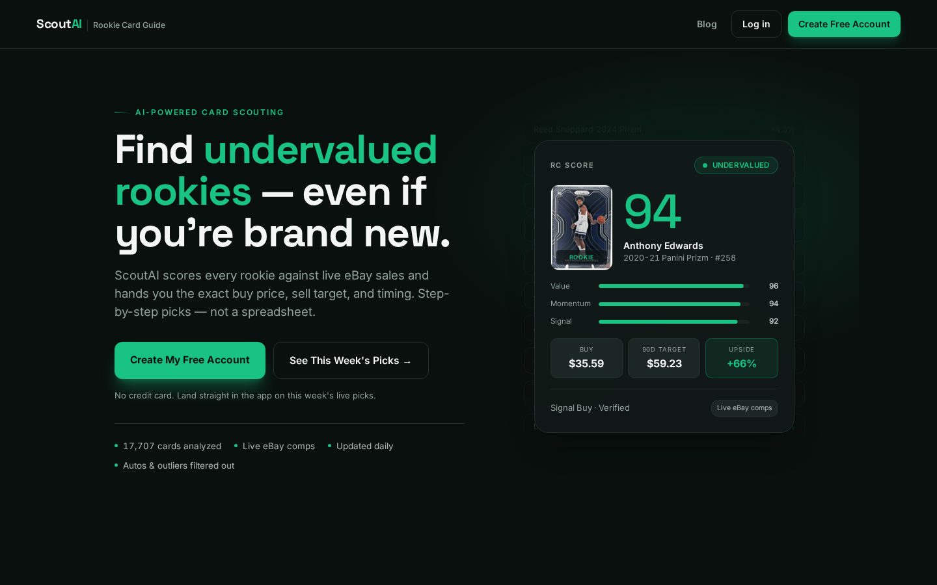This screenshot has height=585, width=937.
Task: Click Create My Free Account button
Action: tap(190, 360)
